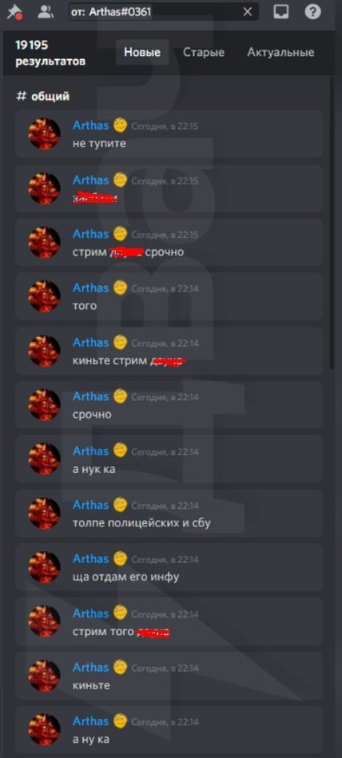Image resolution: width=342 pixels, height=758 pixels.
Task: Click inside the search field "от: Arthas#0361"
Action: 164,12
